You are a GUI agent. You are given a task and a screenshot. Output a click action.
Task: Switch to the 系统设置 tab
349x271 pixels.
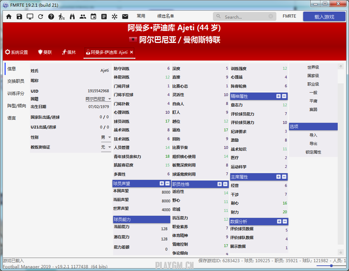[x=17, y=52]
